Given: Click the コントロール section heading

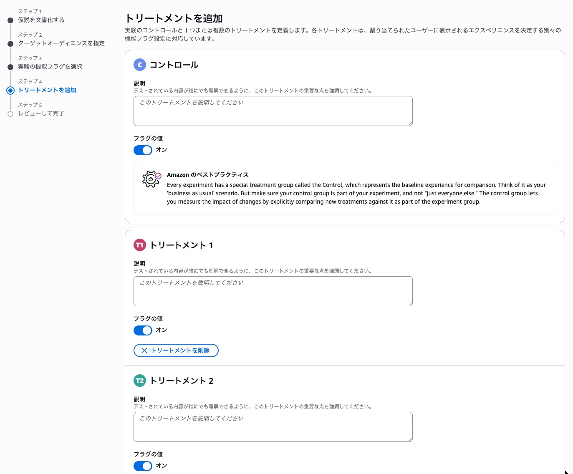Looking at the screenshot, I should 174,65.
